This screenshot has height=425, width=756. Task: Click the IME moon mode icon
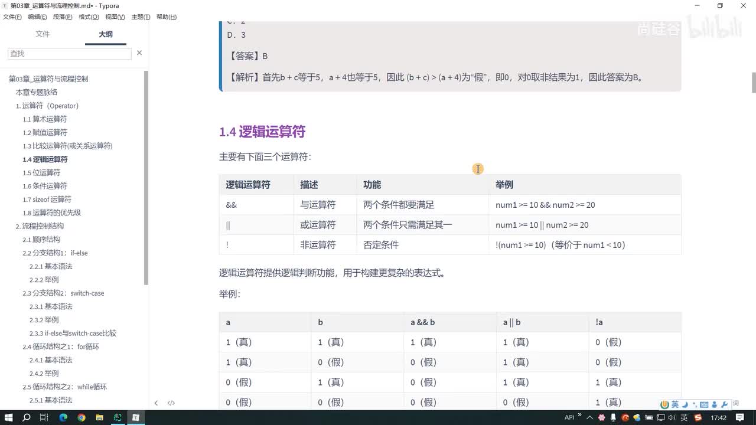click(685, 404)
